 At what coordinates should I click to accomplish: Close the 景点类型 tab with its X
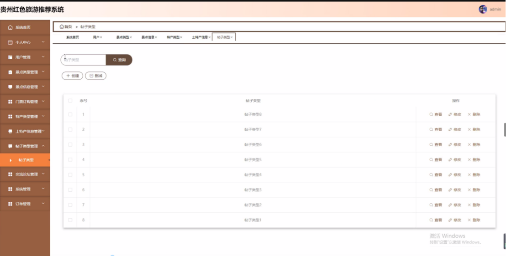coord(131,37)
